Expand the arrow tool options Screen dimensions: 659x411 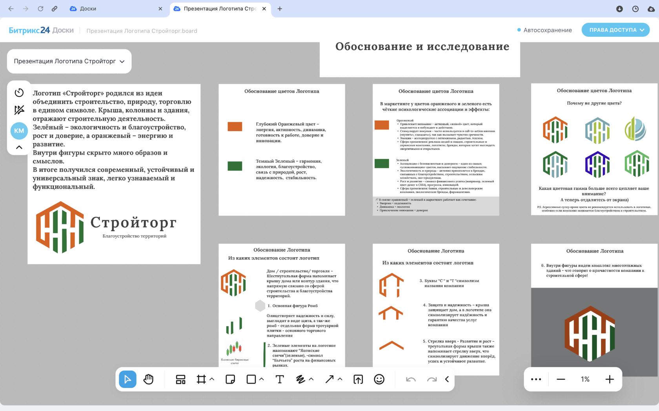coord(340,379)
